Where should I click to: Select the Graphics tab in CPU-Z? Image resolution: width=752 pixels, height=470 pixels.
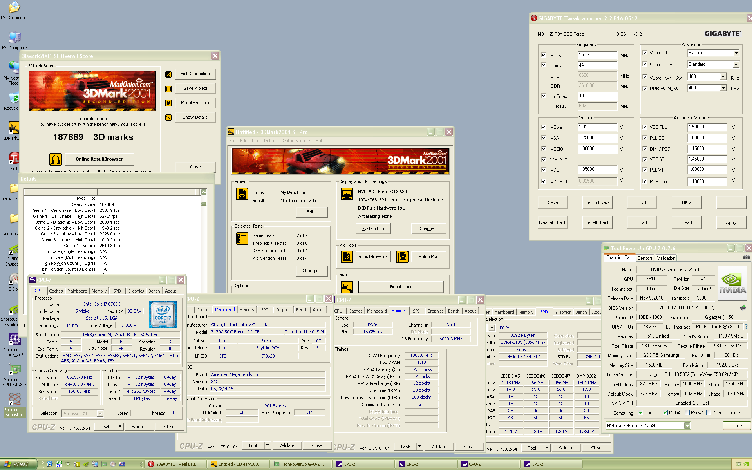click(x=136, y=291)
